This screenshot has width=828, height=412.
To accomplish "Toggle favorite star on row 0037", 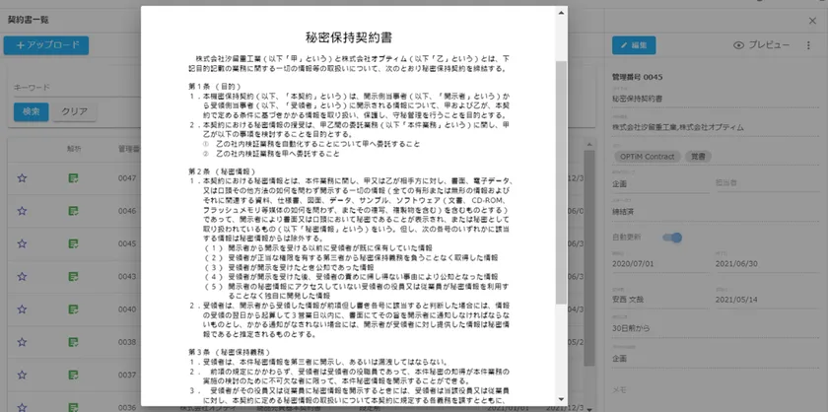I will click(x=22, y=374).
